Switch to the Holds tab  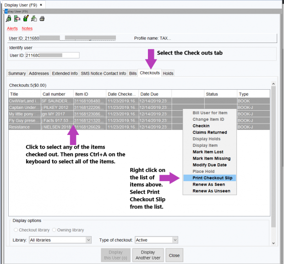168,74
